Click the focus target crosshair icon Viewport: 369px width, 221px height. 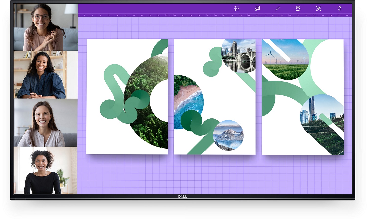319,8
